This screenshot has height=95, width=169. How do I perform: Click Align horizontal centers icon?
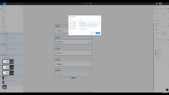pyautogui.click(x=158, y=9)
